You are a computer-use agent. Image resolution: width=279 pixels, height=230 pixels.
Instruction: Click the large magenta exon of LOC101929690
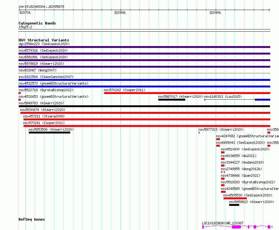[x=236, y=227]
